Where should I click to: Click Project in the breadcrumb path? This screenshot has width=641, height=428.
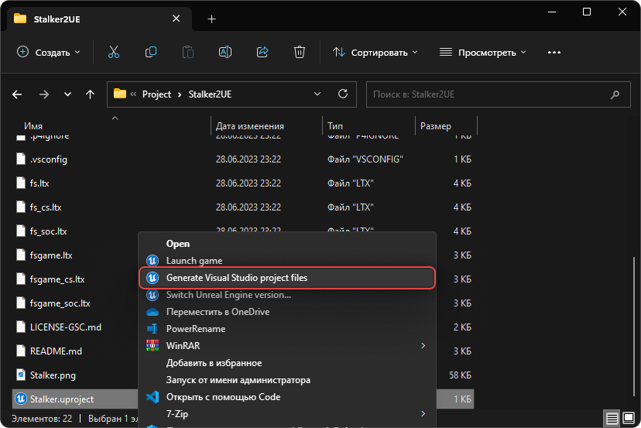pos(156,94)
